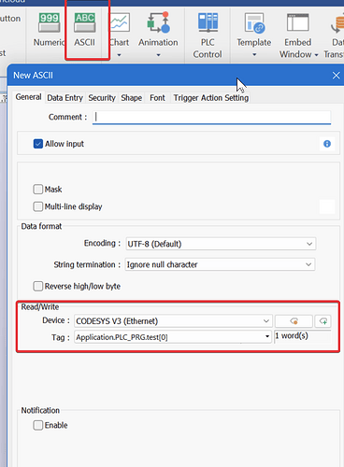
Task: Open the Trigger Action Setting tab
Action: [211, 98]
